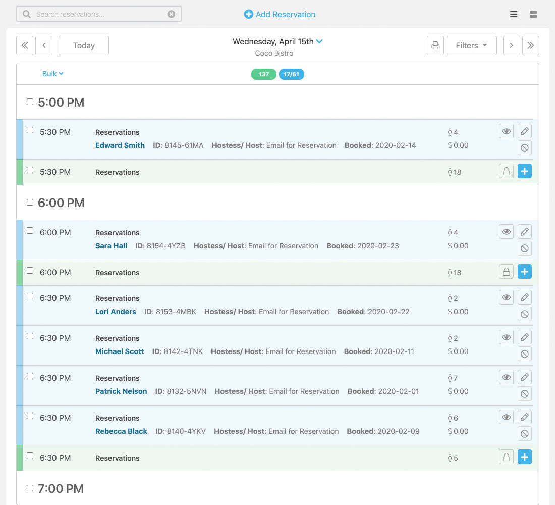Select all 6:00 PM reservations checkbox

30,203
